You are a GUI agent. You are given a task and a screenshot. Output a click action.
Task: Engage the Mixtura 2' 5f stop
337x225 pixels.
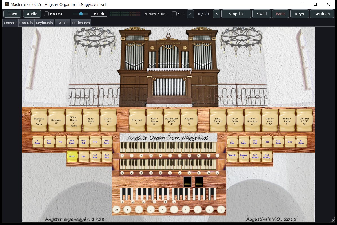tap(189, 121)
